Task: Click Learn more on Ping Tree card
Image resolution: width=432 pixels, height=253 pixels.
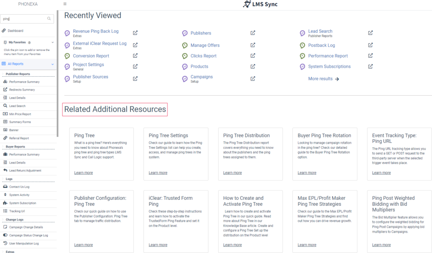Action: pyautogui.click(x=84, y=173)
